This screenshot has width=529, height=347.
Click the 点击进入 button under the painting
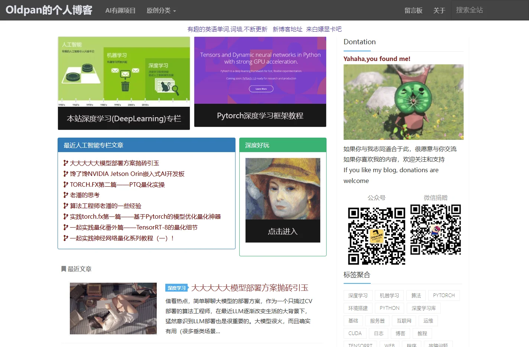(x=283, y=231)
